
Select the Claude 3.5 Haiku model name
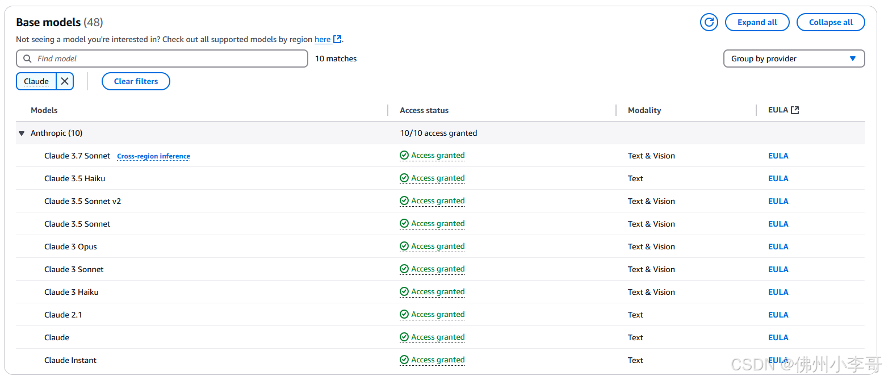coord(75,178)
